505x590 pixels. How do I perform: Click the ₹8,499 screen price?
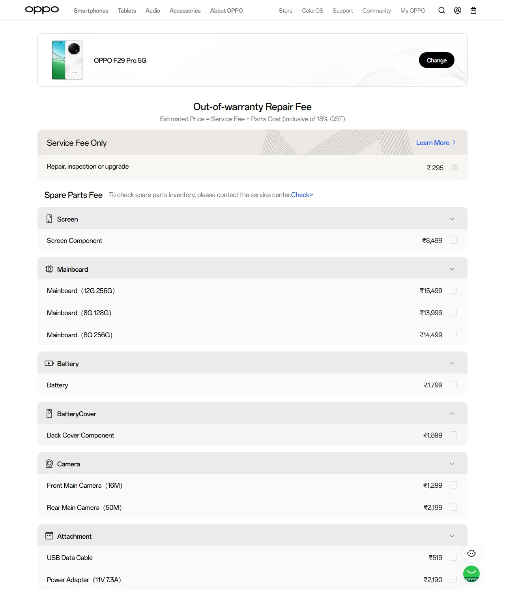432,241
